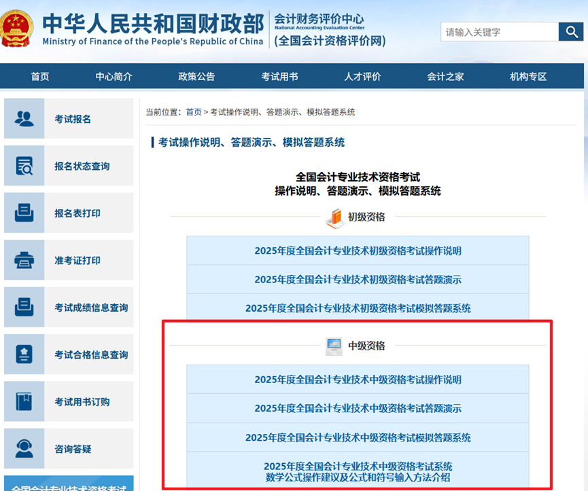Click the keyword search input field
The width and height of the screenshot is (588, 491).
(x=500, y=31)
